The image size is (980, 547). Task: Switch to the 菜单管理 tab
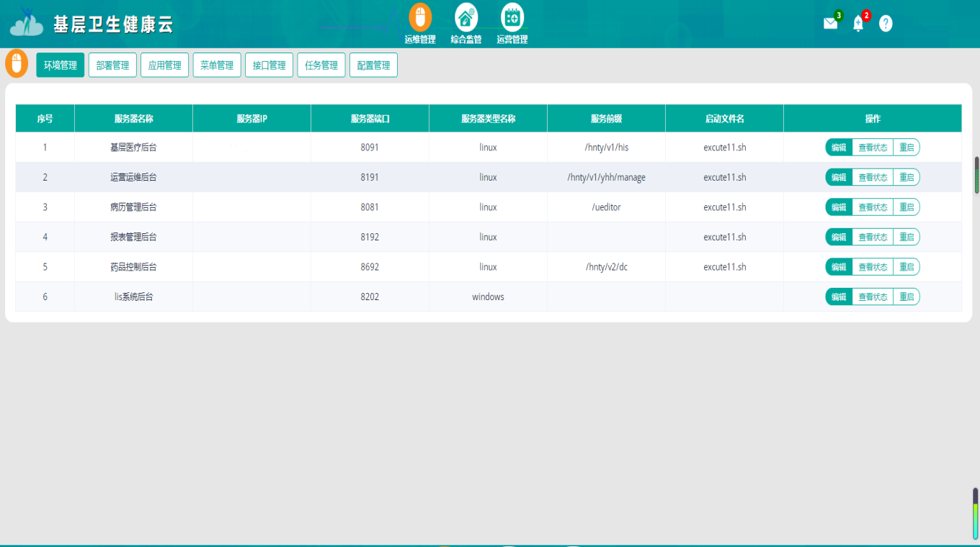(x=217, y=65)
